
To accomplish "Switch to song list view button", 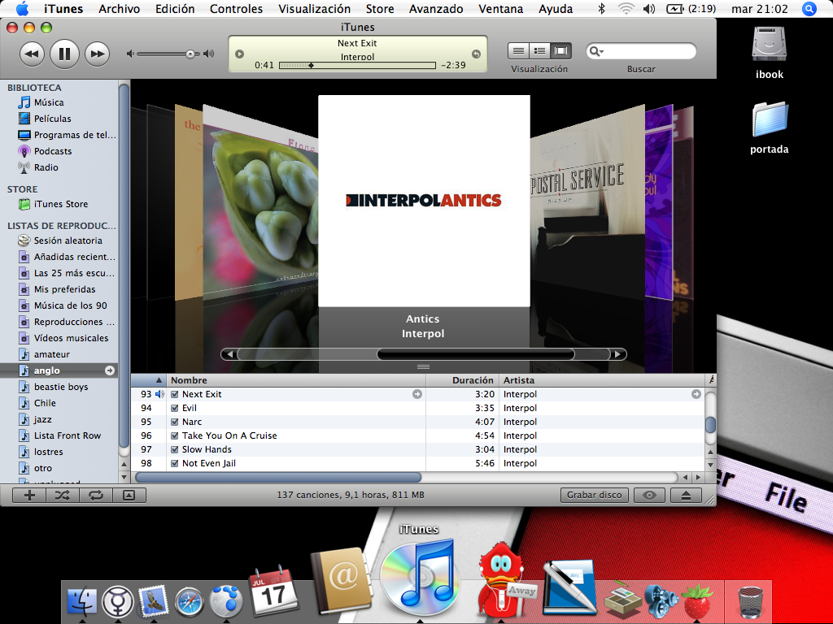I will pyautogui.click(x=518, y=51).
